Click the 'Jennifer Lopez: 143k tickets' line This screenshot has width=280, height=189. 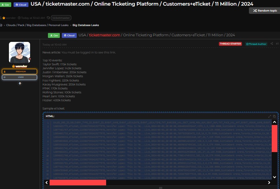pyautogui.click(x=62, y=68)
